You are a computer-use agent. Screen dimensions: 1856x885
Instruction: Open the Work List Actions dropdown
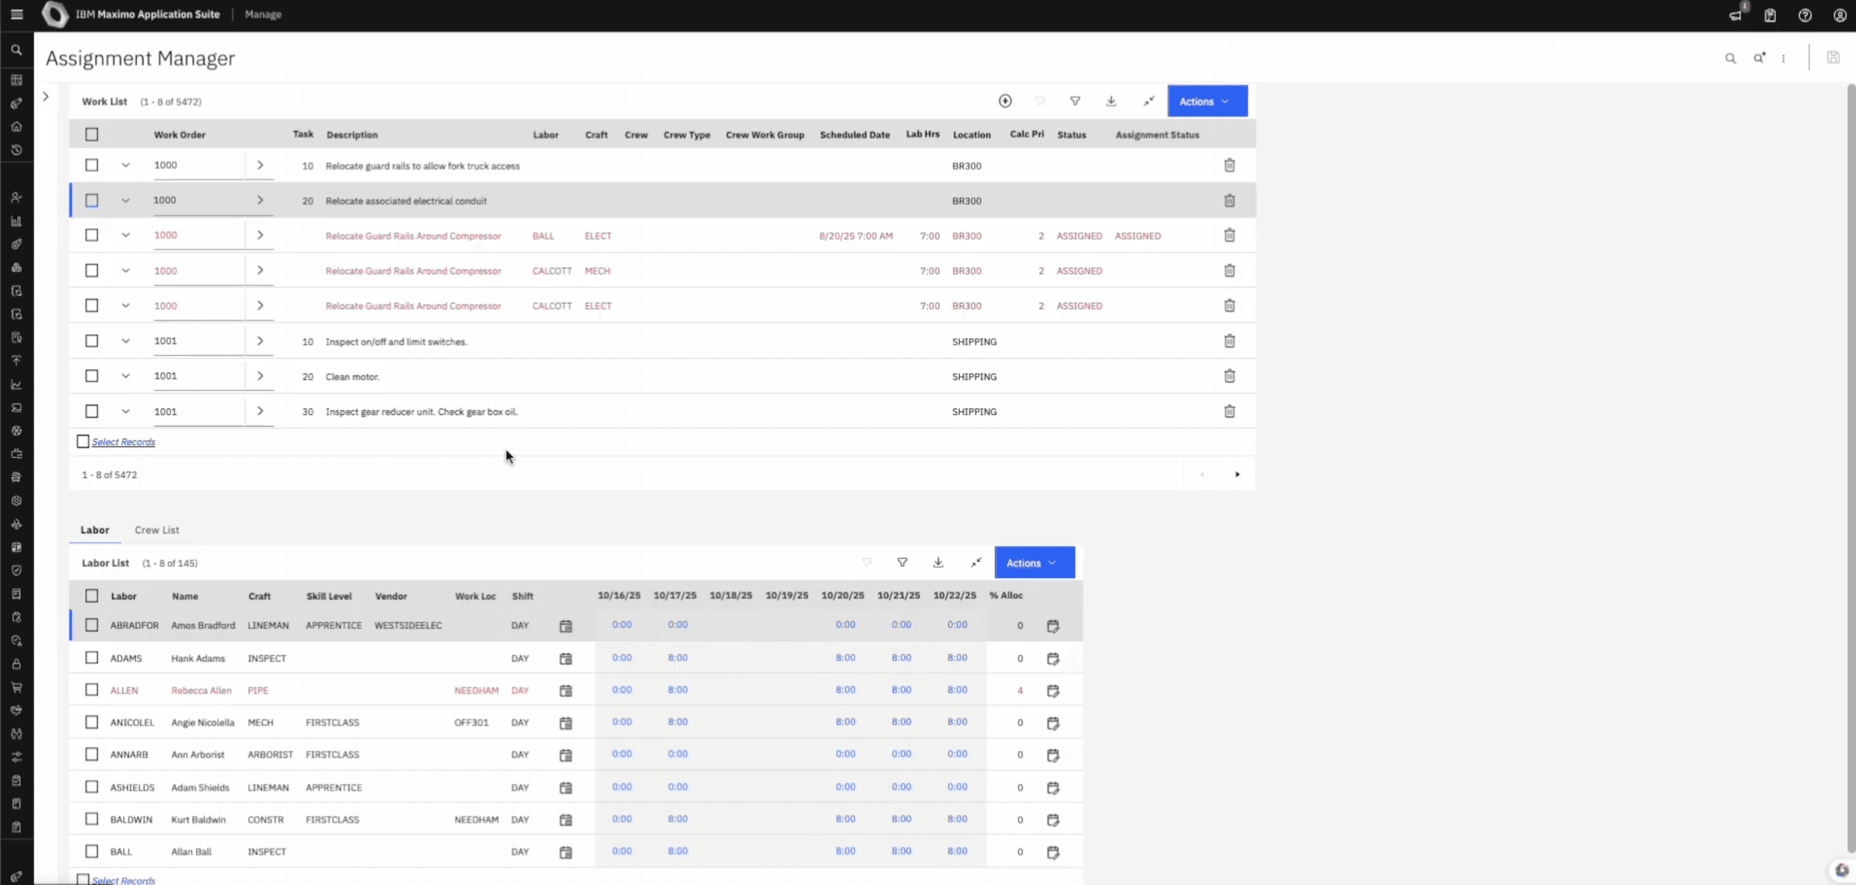point(1207,102)
